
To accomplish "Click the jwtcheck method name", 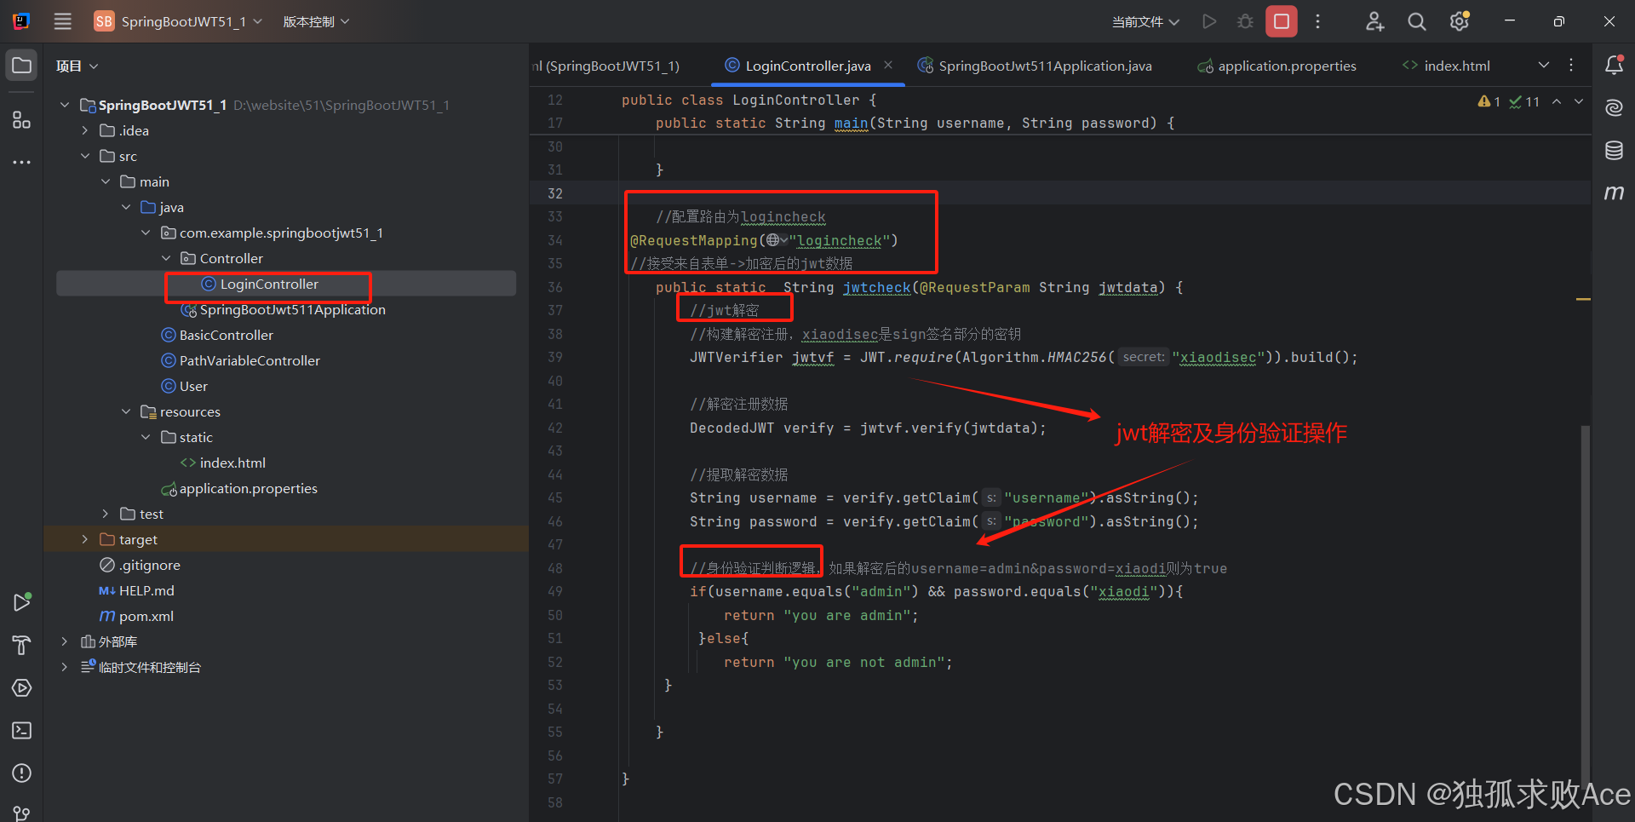I will pos(877,287).
